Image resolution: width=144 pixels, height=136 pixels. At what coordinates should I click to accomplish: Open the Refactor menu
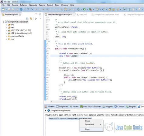(x=24, y=5)
